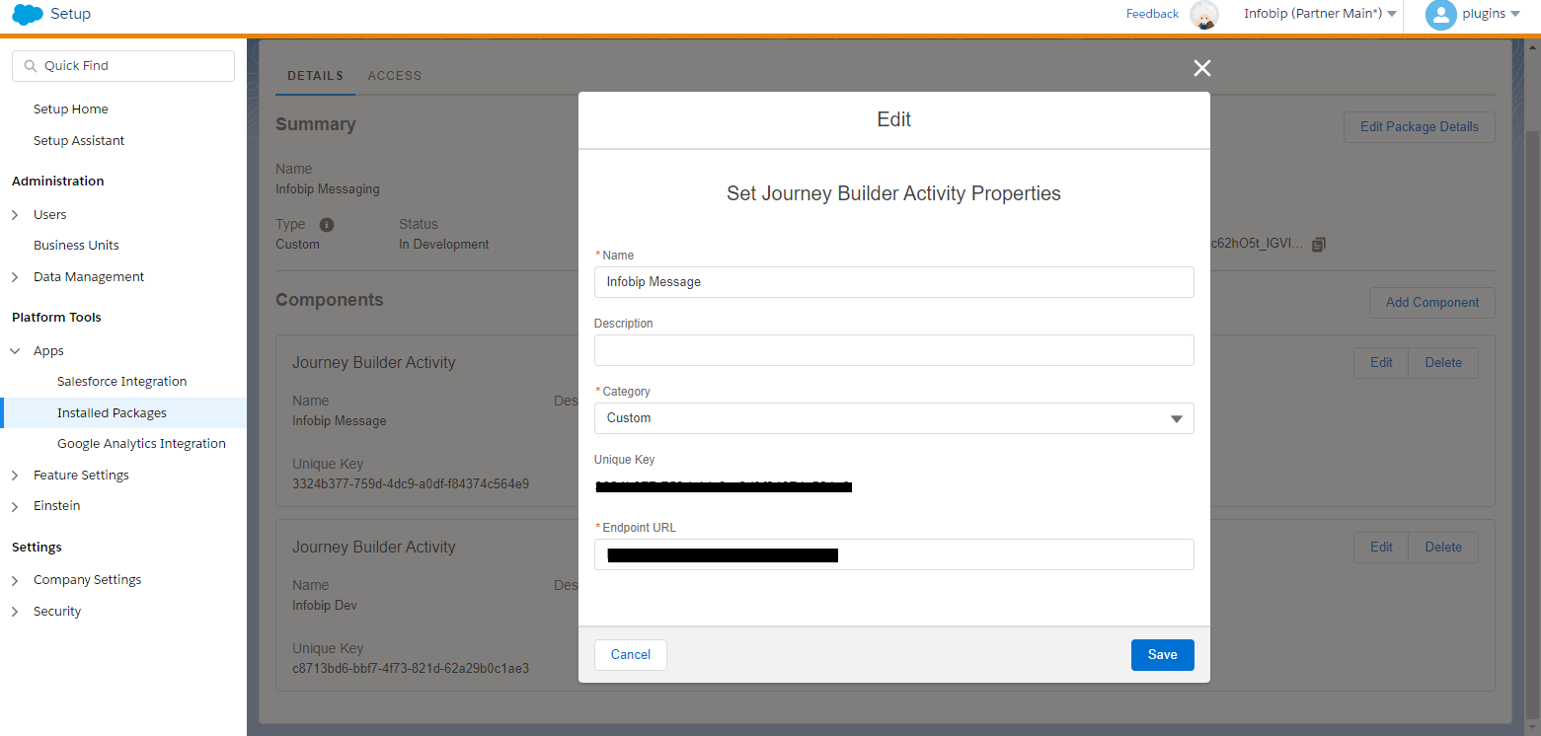Image resolution: width=1541 pixels, height=736 pixels.
Task: Click the Quick Find search magnifier icon
Action: point(31,66)
